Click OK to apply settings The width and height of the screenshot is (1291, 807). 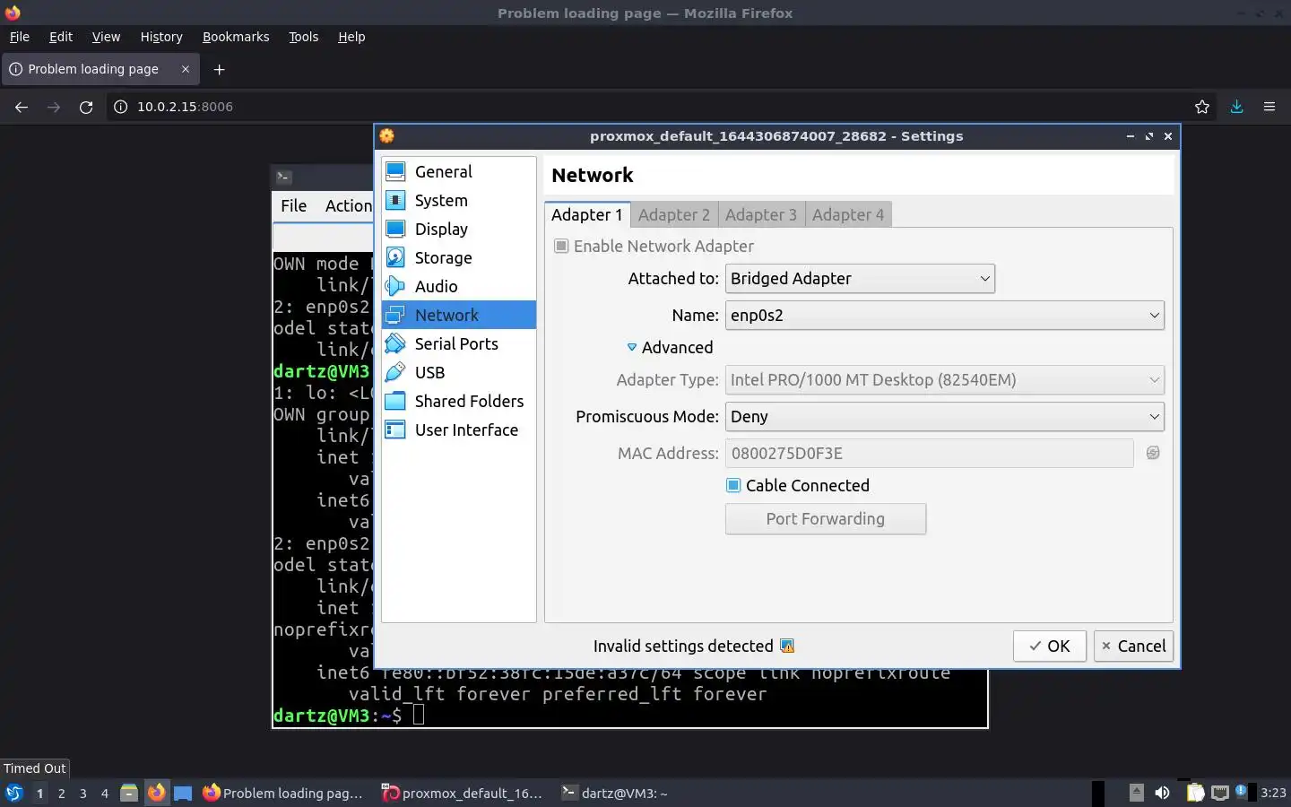(1050, 646)
